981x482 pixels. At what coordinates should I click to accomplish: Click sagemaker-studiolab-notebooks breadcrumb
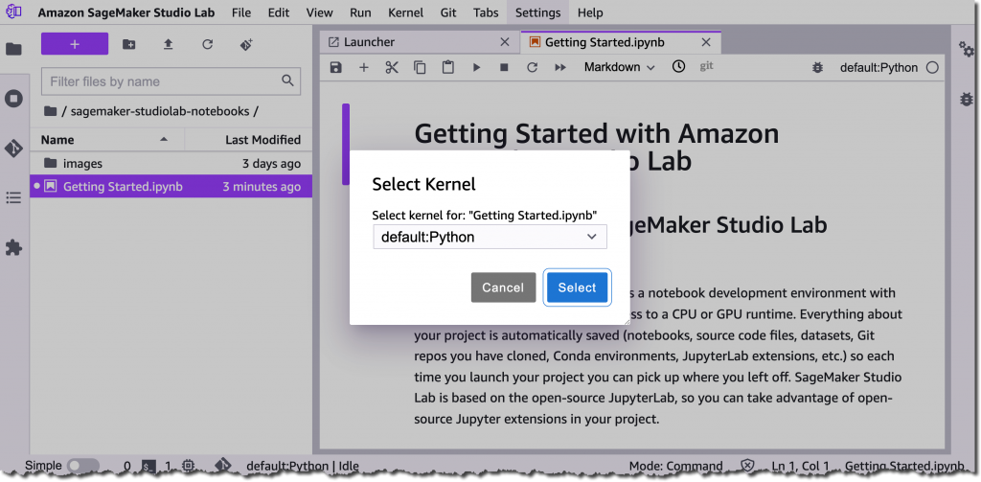coord(160,111)
